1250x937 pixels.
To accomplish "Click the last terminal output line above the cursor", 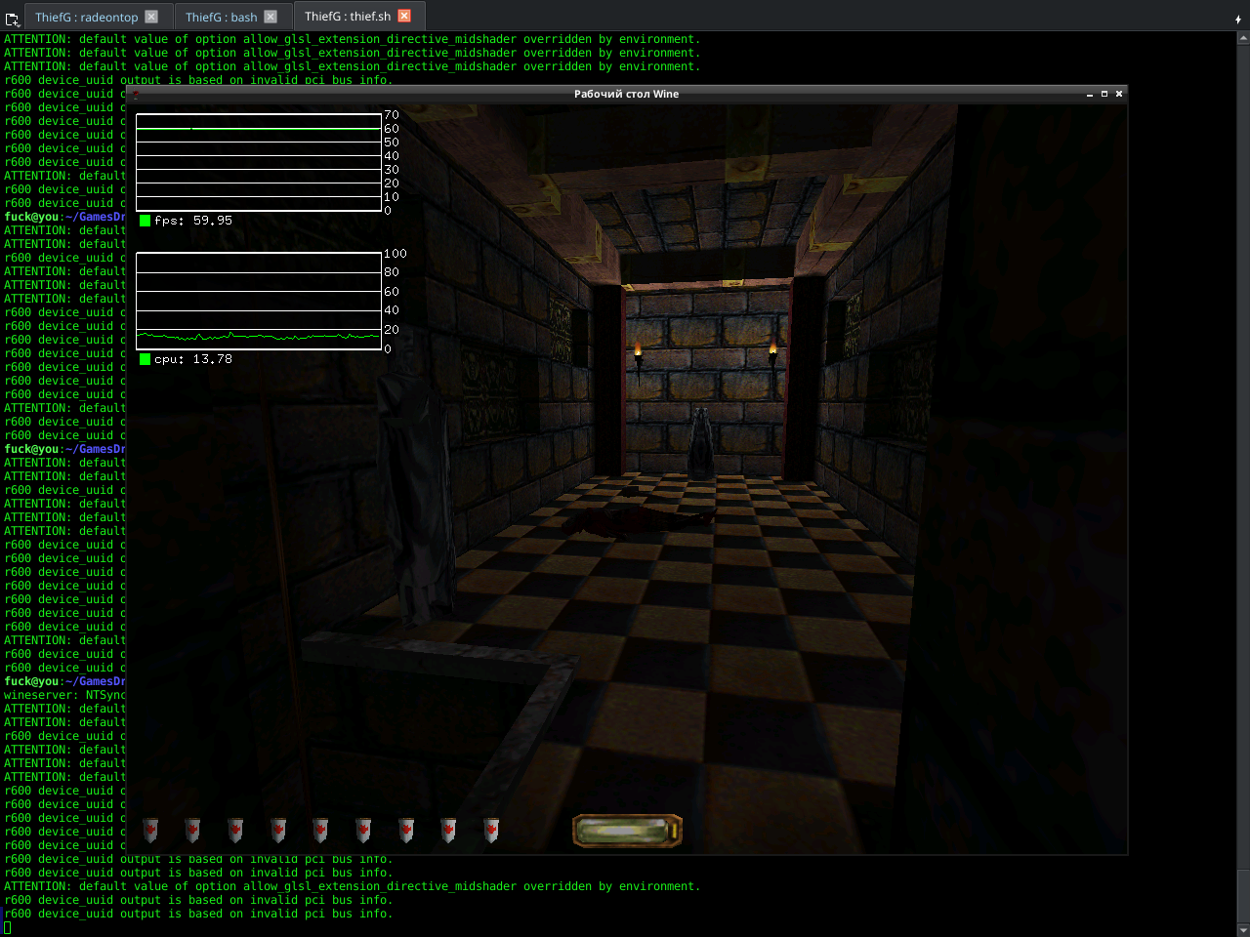I will pyautogui.click(x=198, y=914).
